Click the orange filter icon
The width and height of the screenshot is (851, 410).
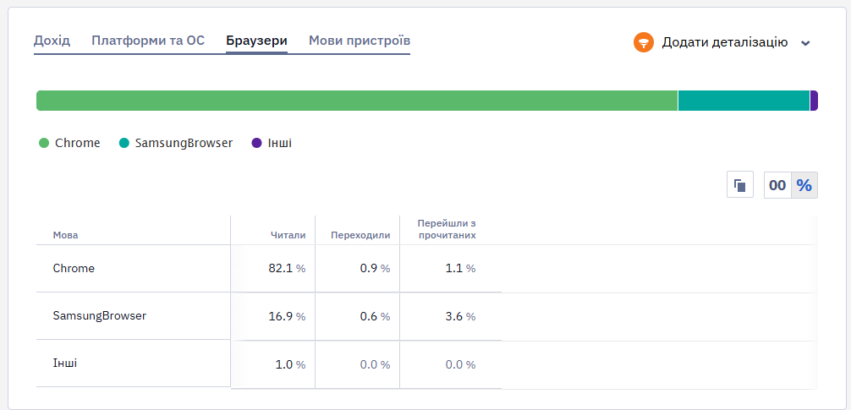click(x=643, y=42)
